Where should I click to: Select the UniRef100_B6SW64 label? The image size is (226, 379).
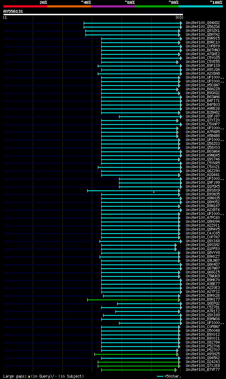203,152
